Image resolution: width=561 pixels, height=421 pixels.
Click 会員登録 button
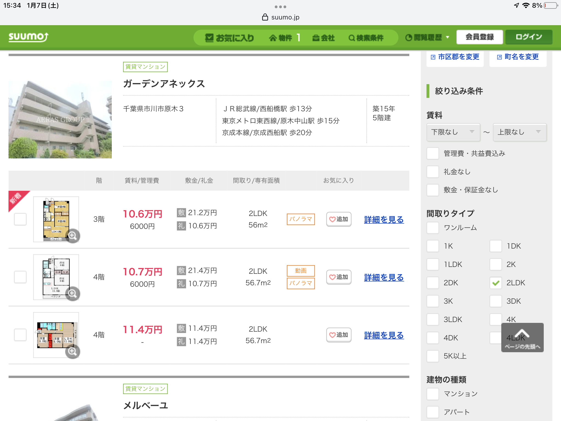coord(480,37)
